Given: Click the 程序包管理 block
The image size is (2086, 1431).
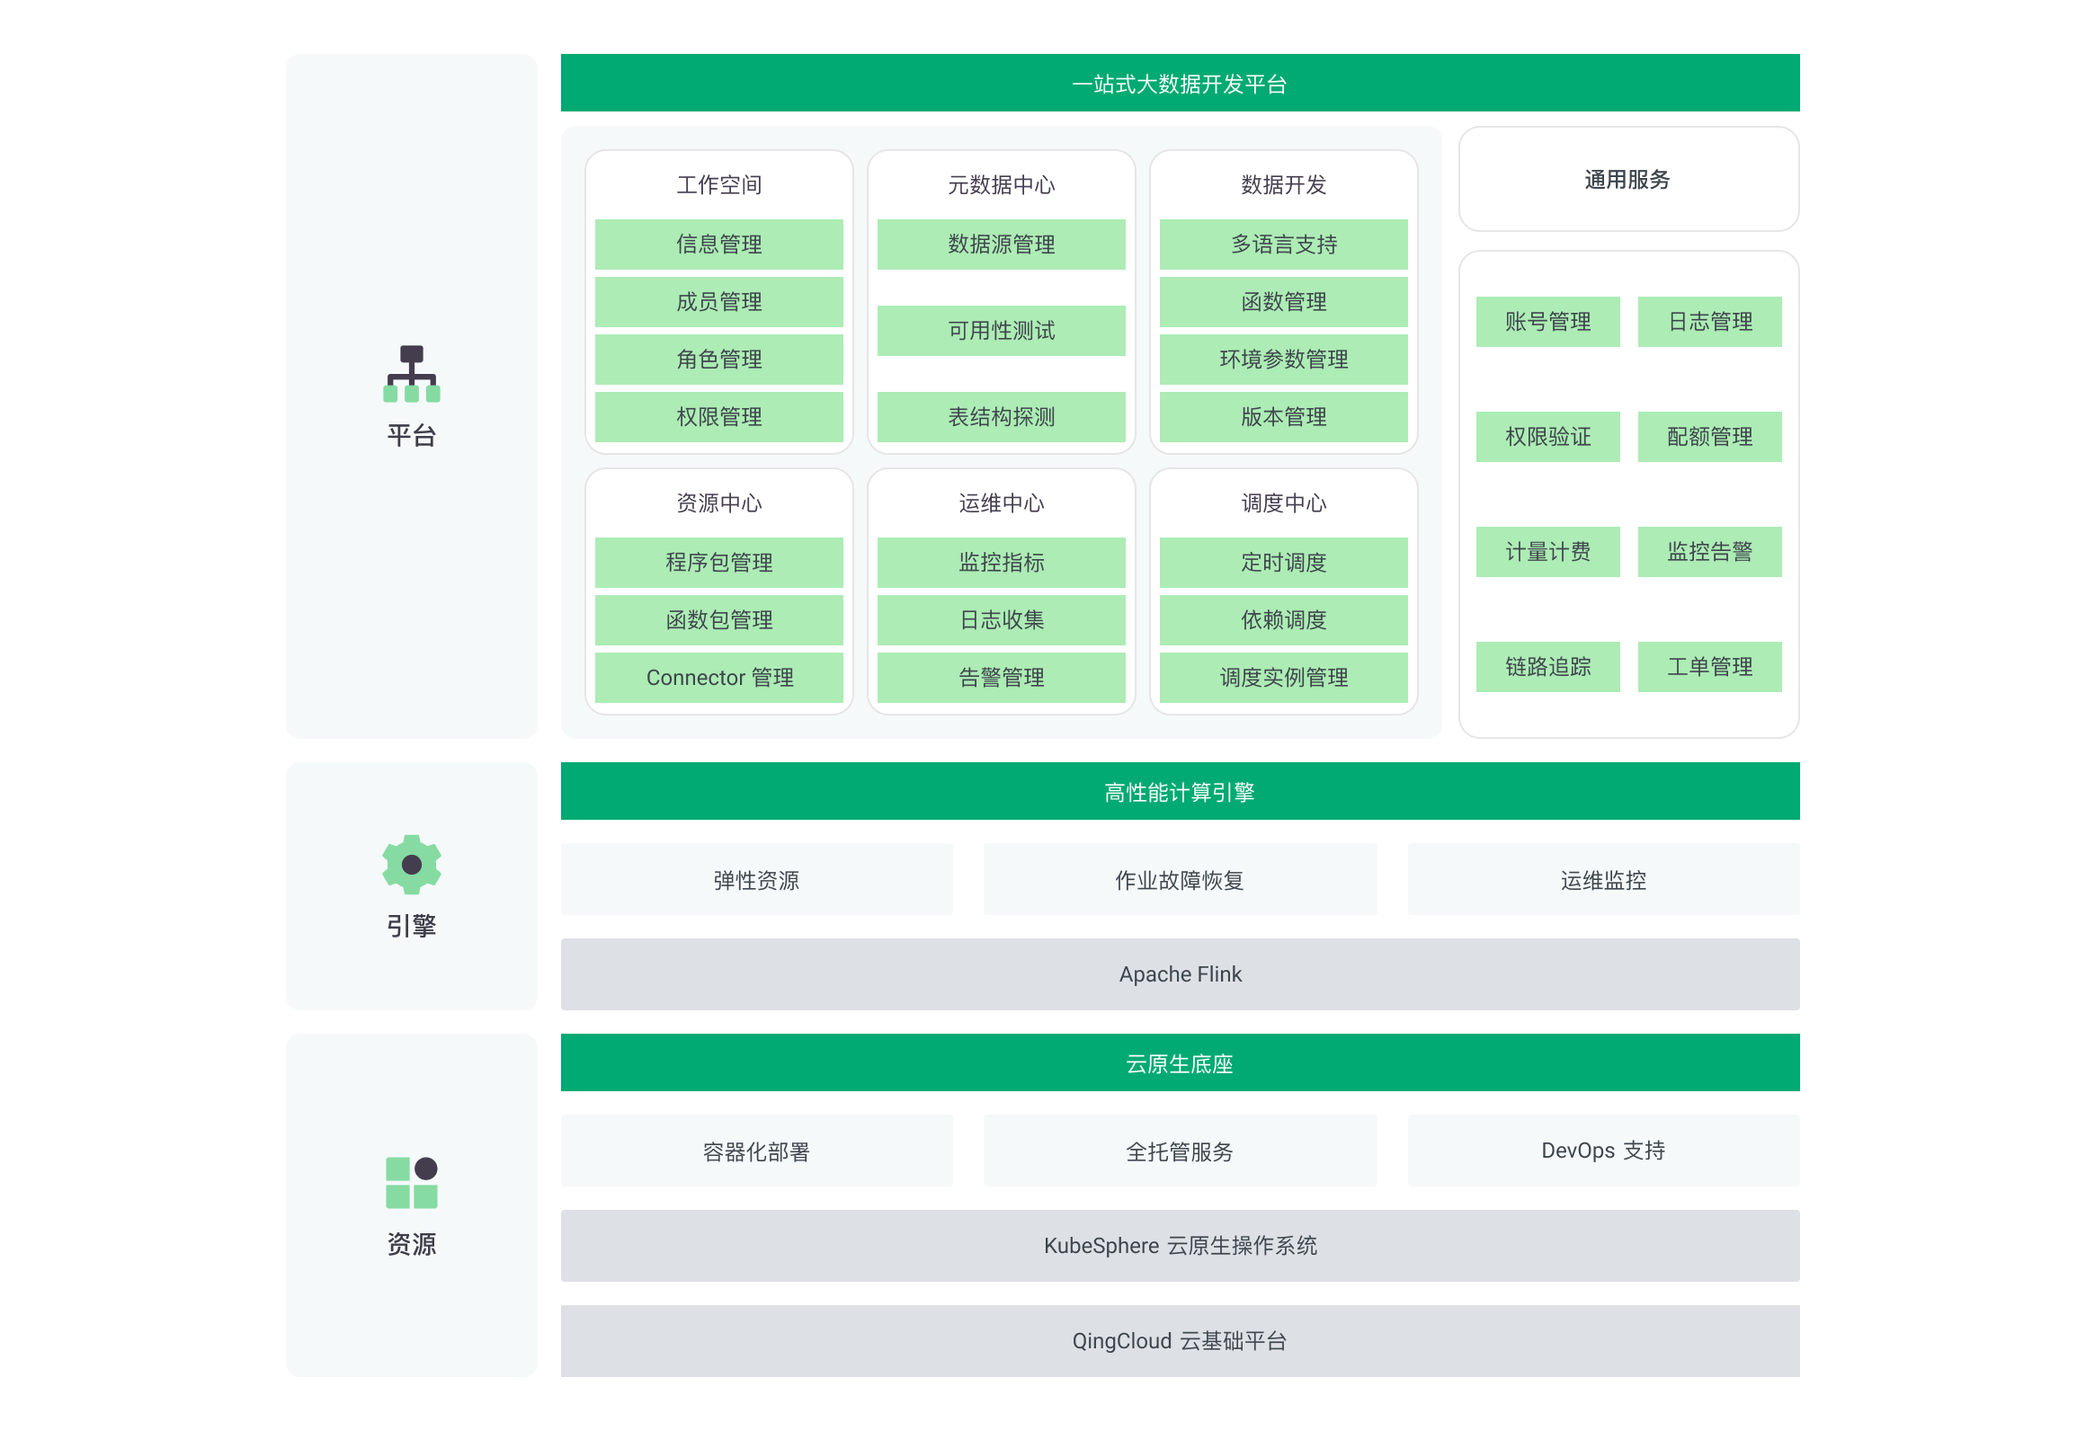Looking at the screenshot, I should [719, 563].
